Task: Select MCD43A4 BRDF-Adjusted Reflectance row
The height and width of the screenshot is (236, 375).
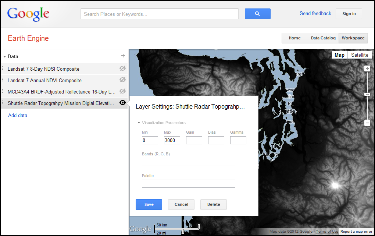Action: point(65,92)
